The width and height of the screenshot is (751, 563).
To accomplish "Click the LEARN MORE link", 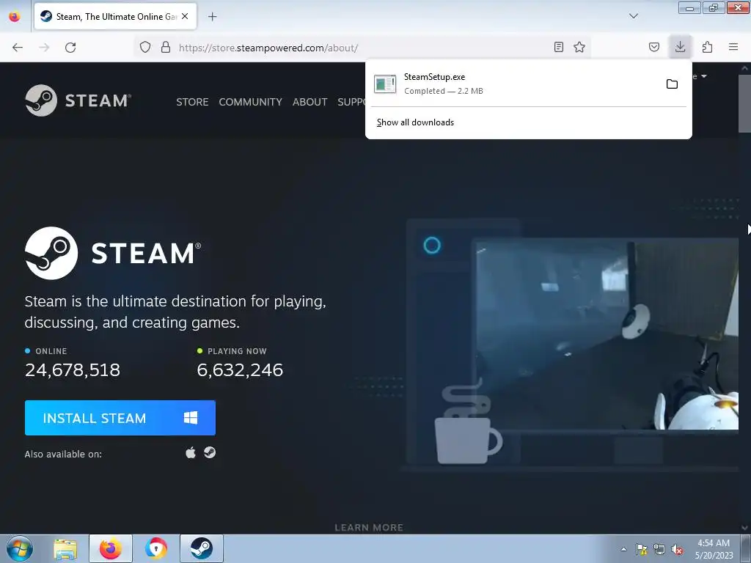I will point(369,528).
